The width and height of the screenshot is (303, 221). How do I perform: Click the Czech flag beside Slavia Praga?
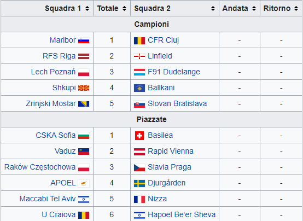pyautogui.click(x=139, y=167)
